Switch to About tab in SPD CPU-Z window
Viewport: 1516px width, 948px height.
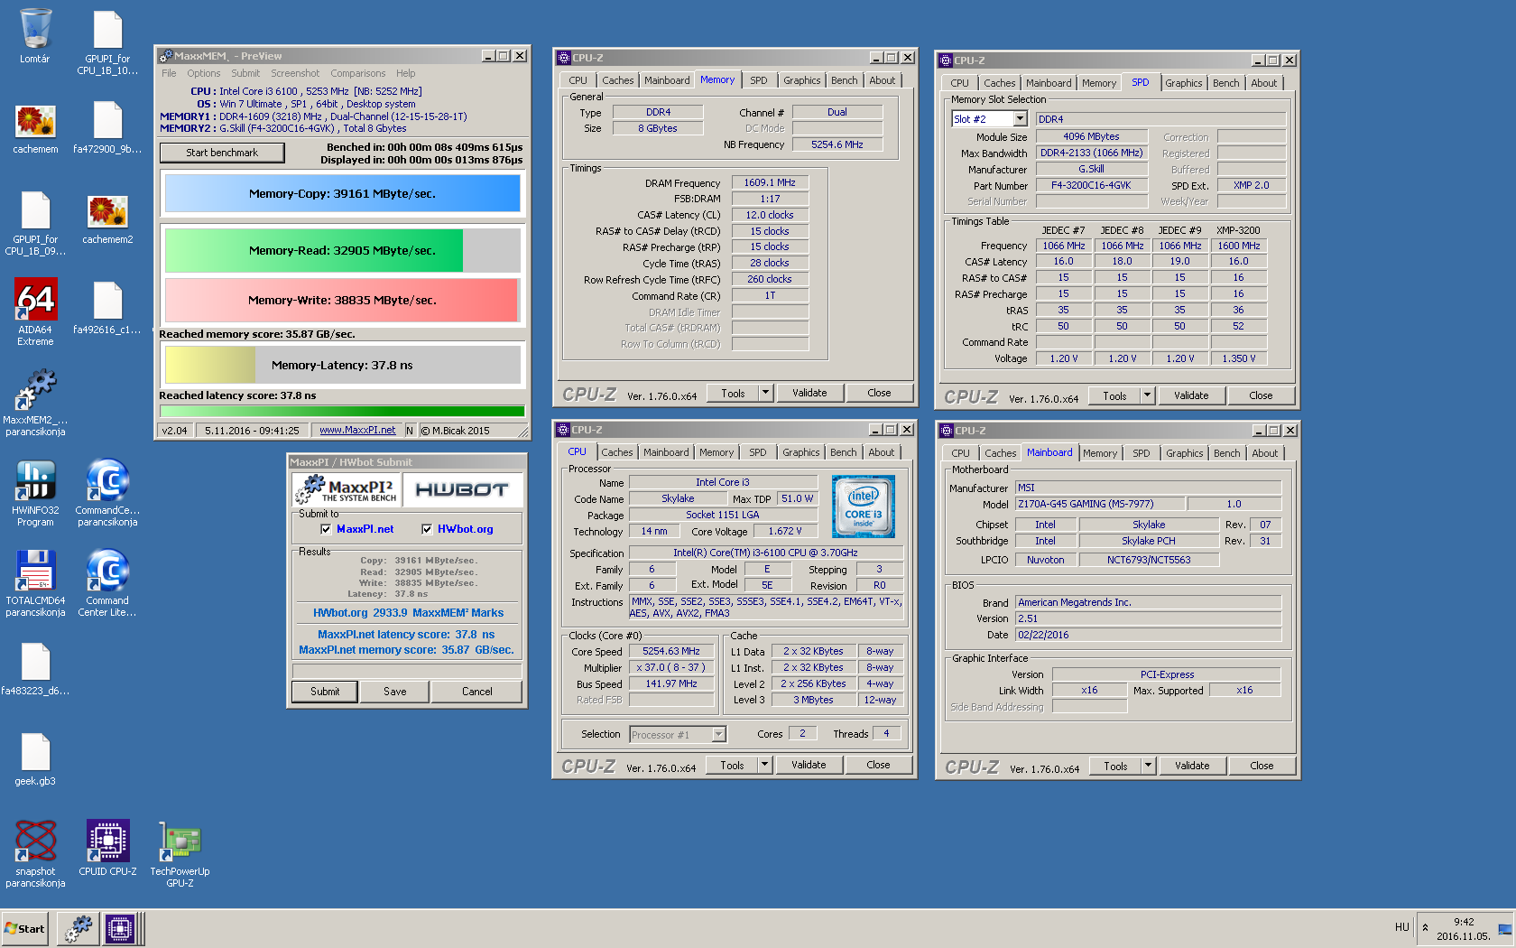pyautogui.click(x=1263, y=83)
